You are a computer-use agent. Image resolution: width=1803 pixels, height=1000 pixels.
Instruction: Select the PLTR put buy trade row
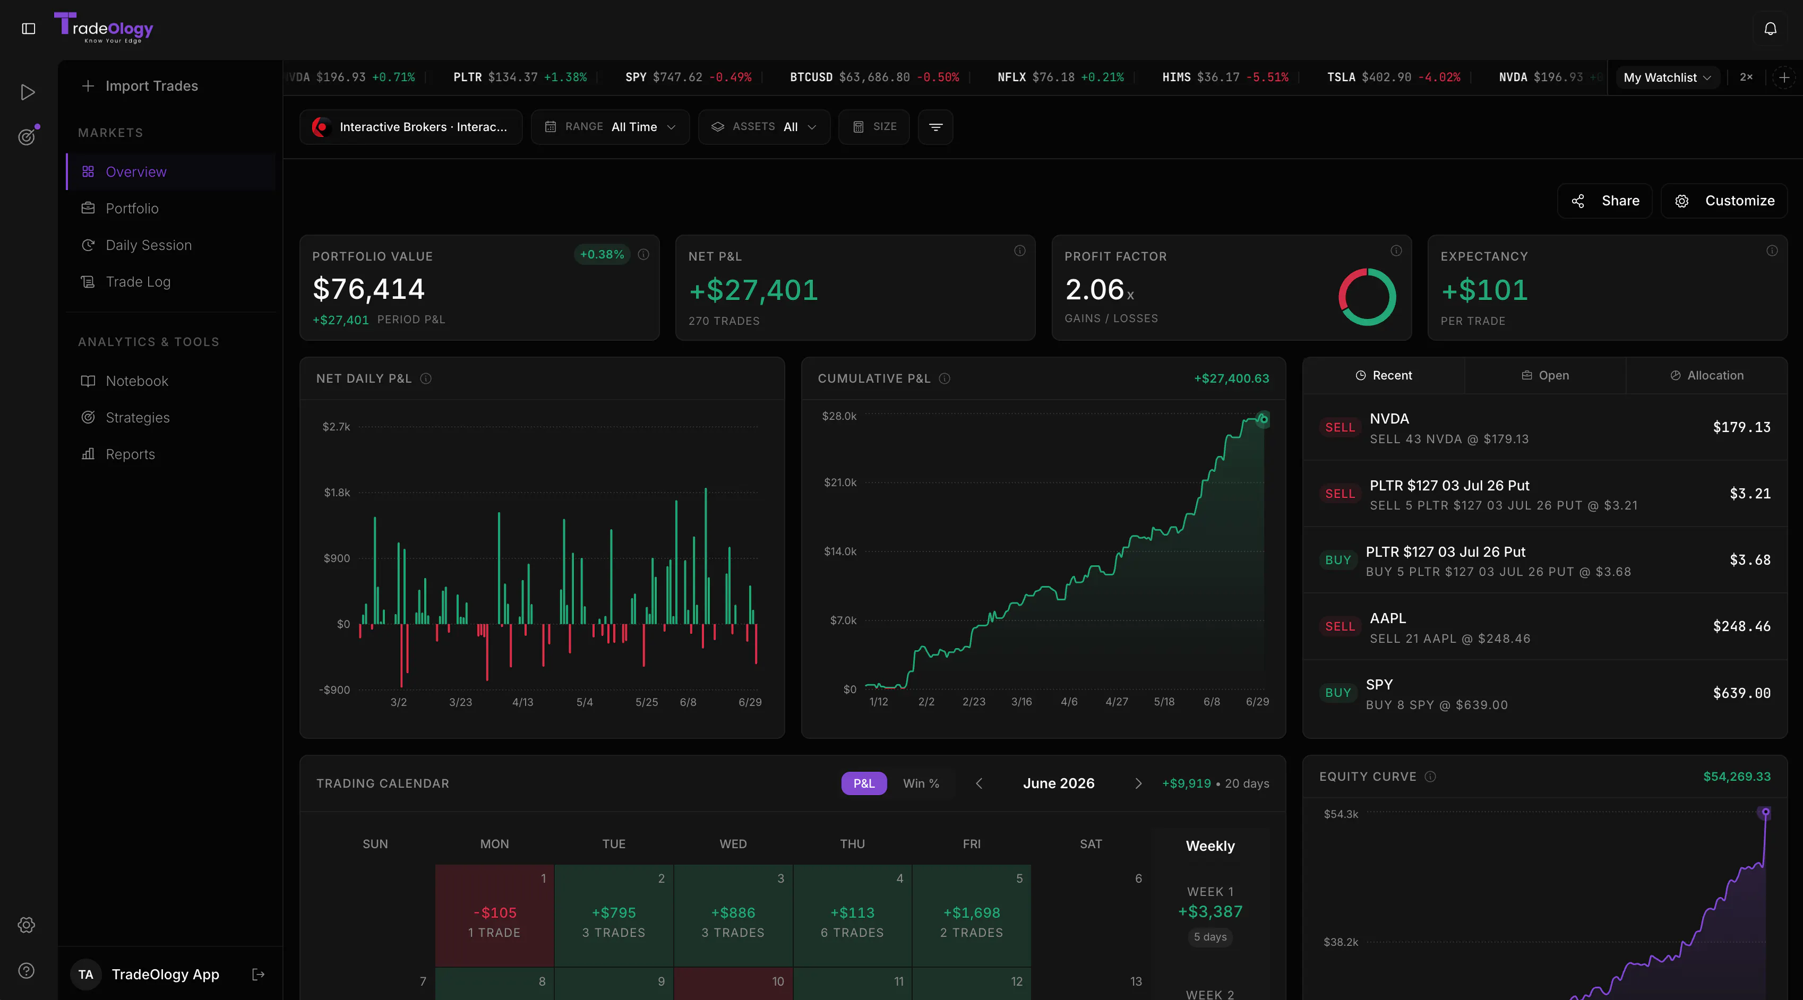[1546, 561]
